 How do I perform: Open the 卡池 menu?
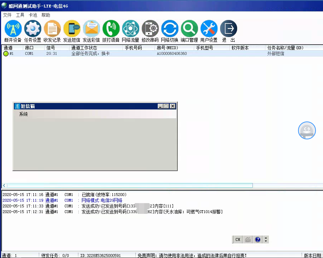click(33, 15)
